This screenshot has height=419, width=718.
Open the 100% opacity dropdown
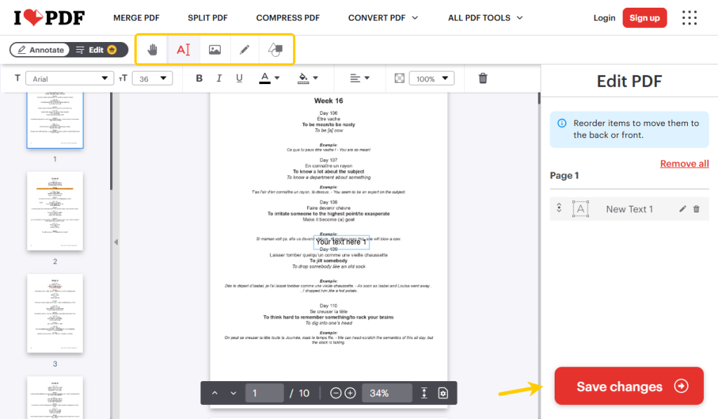click(431, 78)
